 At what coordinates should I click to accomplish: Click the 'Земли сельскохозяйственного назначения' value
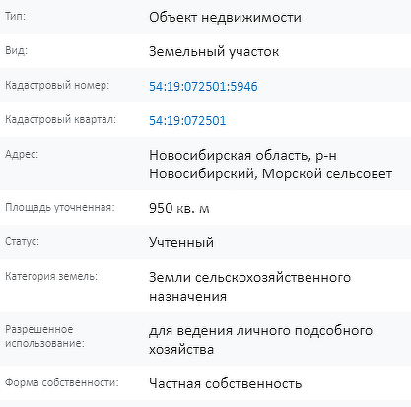pyautogui.click(x=249, y=287)
